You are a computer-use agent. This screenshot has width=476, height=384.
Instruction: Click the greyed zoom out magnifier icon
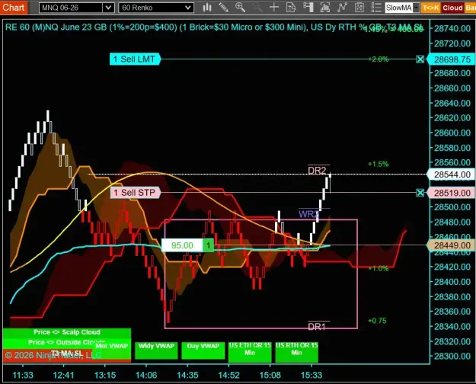click(257, 8)
